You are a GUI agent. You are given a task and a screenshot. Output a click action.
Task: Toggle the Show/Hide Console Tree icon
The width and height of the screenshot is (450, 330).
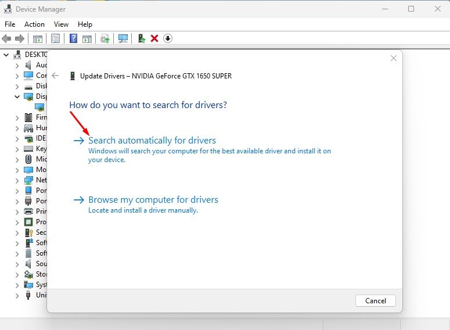(38, 38)
